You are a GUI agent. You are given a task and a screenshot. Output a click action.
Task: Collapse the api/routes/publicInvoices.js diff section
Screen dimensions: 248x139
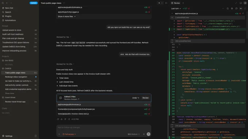[172, 13]
